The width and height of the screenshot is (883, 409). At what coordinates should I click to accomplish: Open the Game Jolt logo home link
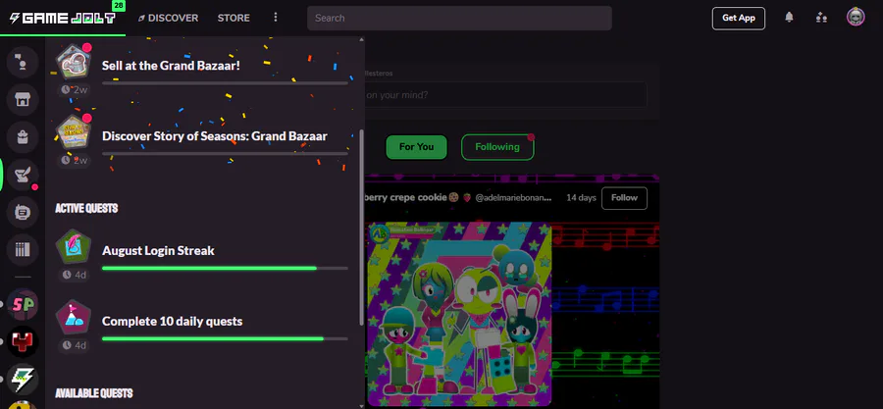(63, 18)
